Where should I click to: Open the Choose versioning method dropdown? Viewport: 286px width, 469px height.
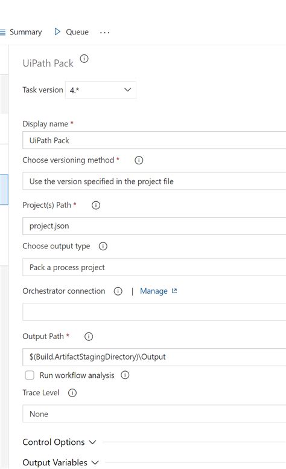pos(154,181)
